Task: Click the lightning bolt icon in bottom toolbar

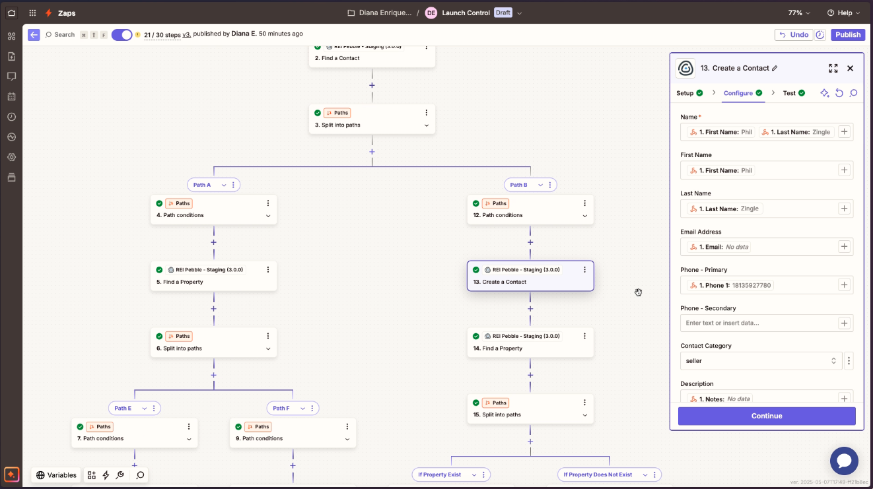Action: pos(106,475)
